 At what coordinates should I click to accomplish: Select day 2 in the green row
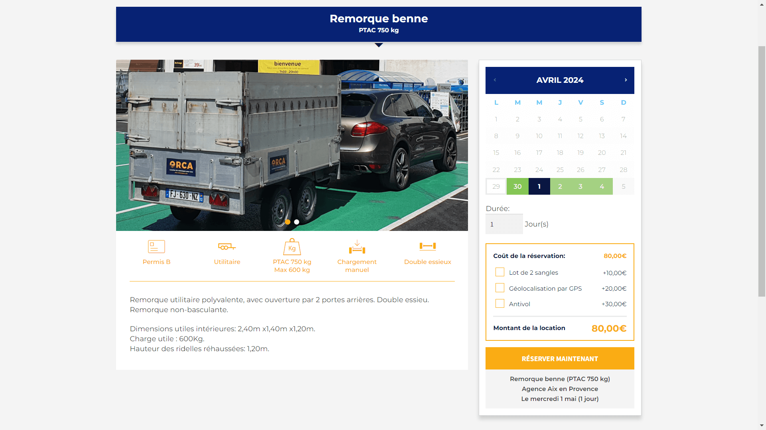point(560,186)
